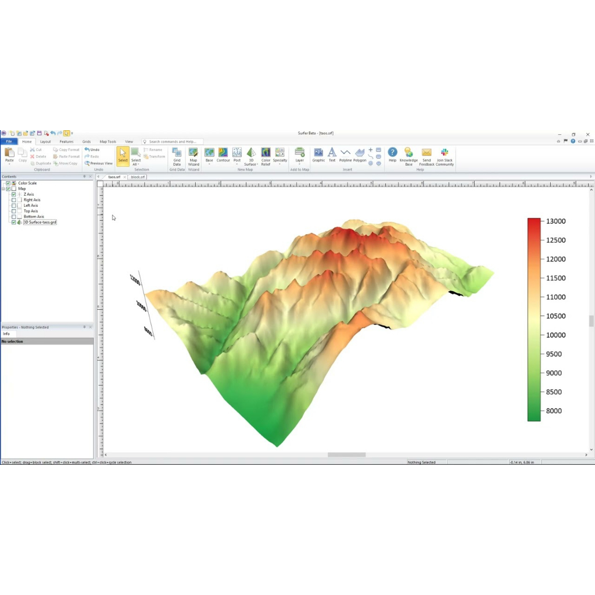595x595 pixels.
Task: Select the Color Scale tree item
Action: click(x=27, y=183)
